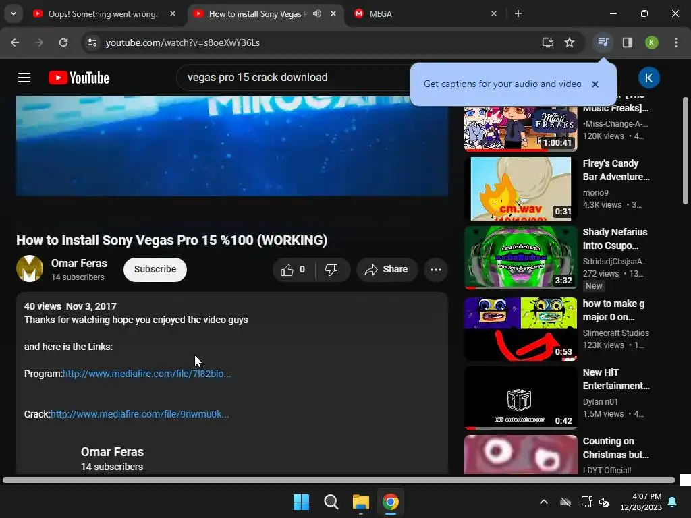Viewport: 691px width, 518px height.
Task: Open 'how to make g major' thumbnail
Action: click(x=520, y=329)
